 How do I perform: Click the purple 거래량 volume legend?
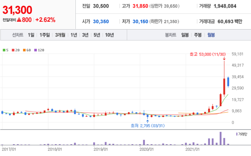[242, 134]
